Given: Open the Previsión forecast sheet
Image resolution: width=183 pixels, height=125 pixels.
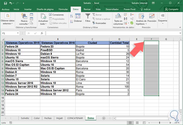Looking at the screenshot, I should (152, 18).
